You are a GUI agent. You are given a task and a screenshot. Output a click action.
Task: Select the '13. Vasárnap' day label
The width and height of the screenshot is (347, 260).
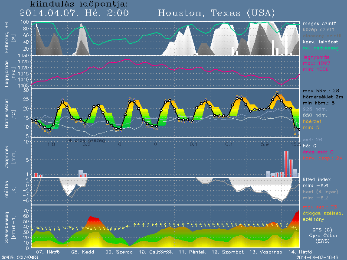click(263, 251)
